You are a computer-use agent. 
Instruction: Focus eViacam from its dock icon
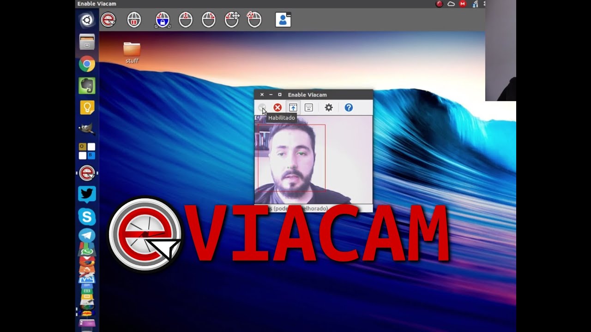[x=87, y=173]
